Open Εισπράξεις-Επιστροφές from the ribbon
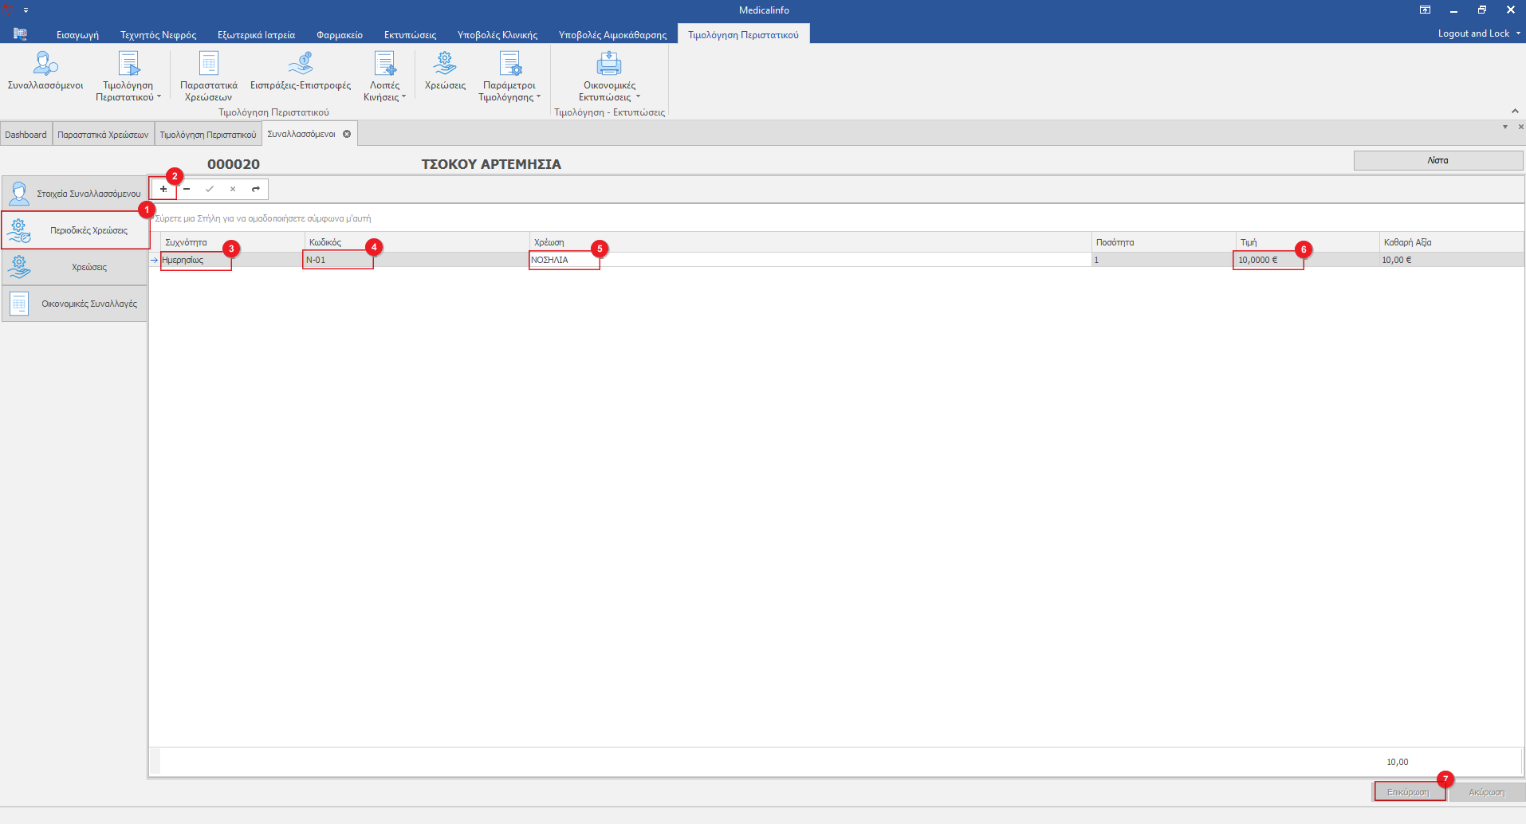 pos(300,73)
